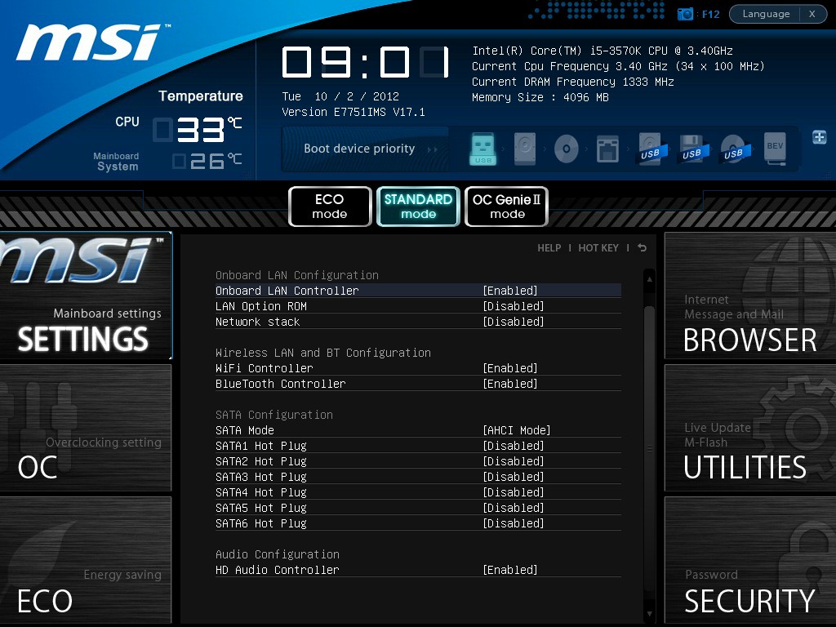Image resolution: width=836 pixels, height=627 pixels.
Task: Select the CD/DVD drive boot icon
Action: (567, 149)
